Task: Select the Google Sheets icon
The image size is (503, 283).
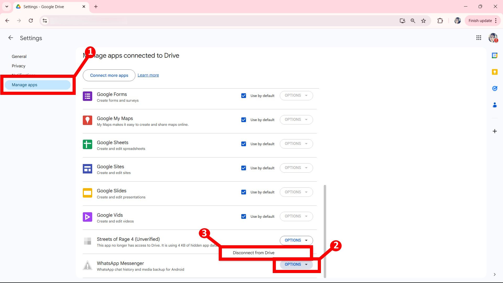Action: (87, 144)
